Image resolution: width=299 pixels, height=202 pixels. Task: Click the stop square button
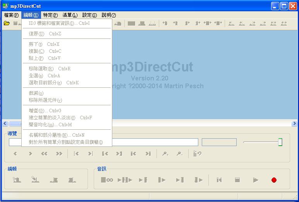tap(237, 180)
